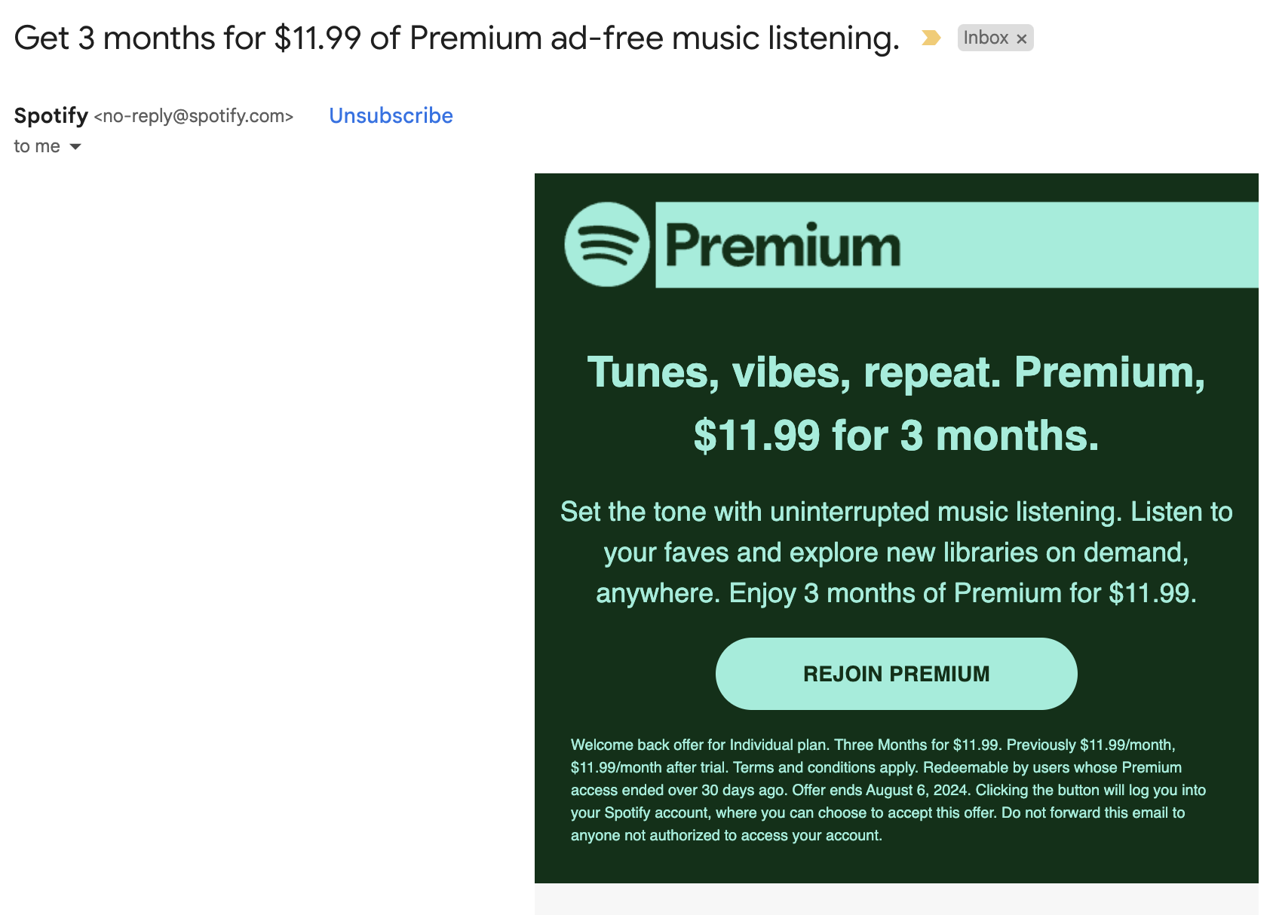Select the no-reply@spotify.com sender address
Viewport: 1276px width, 915px height.
click(194, 116)
